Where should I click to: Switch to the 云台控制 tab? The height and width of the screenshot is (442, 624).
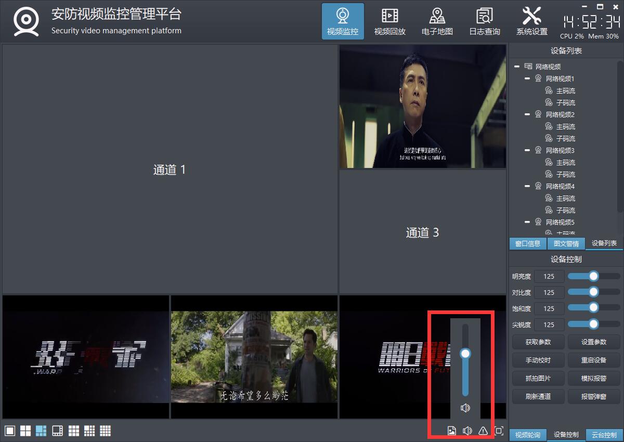[x=604, y=435]
